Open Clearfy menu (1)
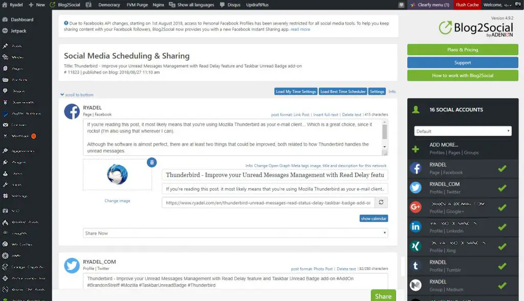 tap(430, 5)
